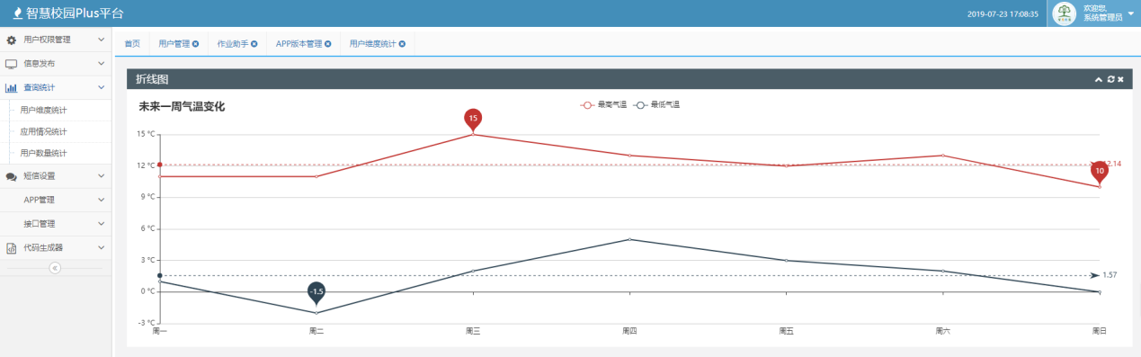1141x357 pixels.
Task: Click the monitor icon beside 信息发布
Action: pos(12,64)
